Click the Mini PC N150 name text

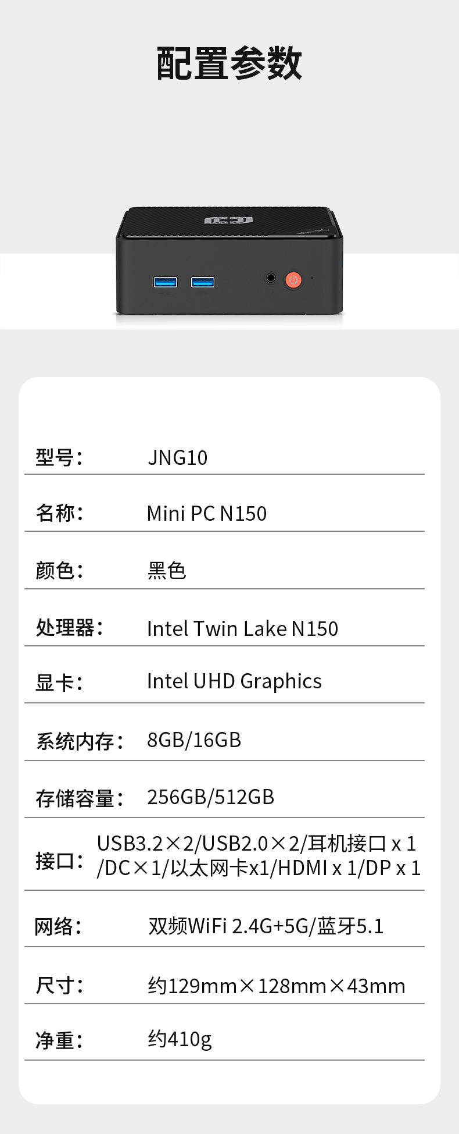(x=206, y=514)
